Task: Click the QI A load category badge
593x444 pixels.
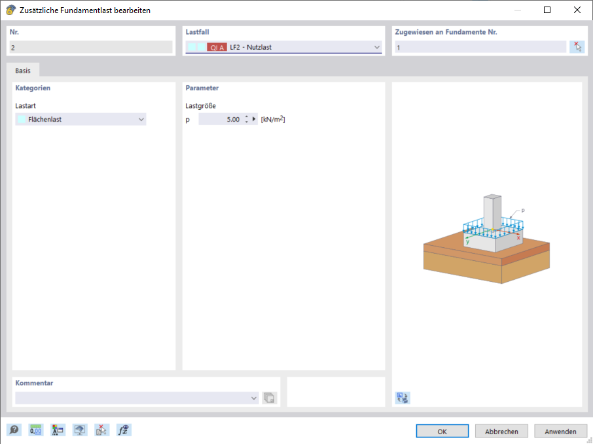Action: coord(217,47)
